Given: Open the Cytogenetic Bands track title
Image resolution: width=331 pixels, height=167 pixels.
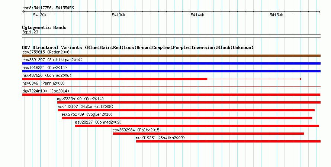Looking at the screenshot, I should tap(44, 27).
